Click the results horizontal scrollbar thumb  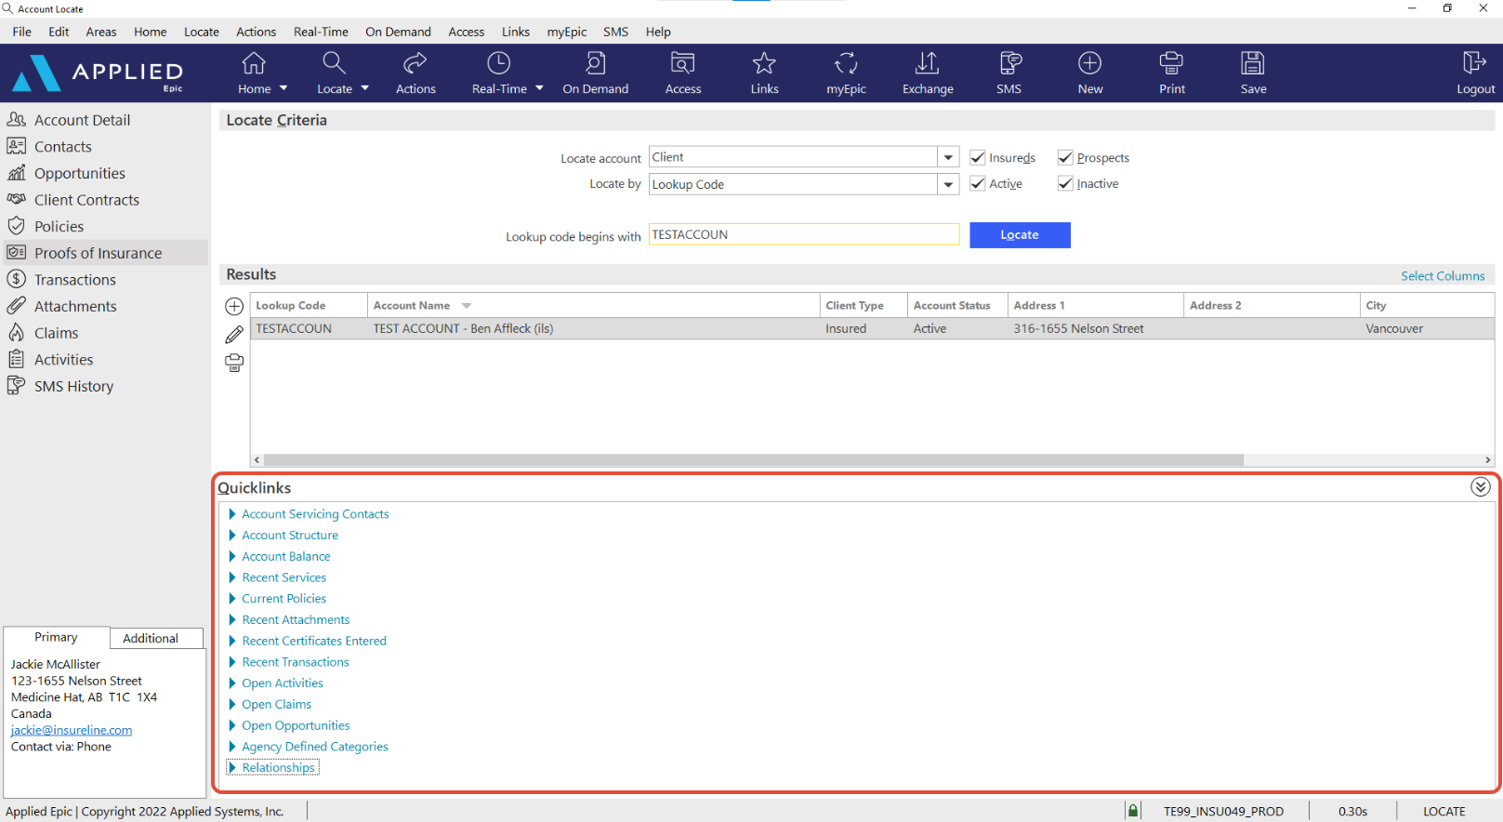click(x=754, y=460)
